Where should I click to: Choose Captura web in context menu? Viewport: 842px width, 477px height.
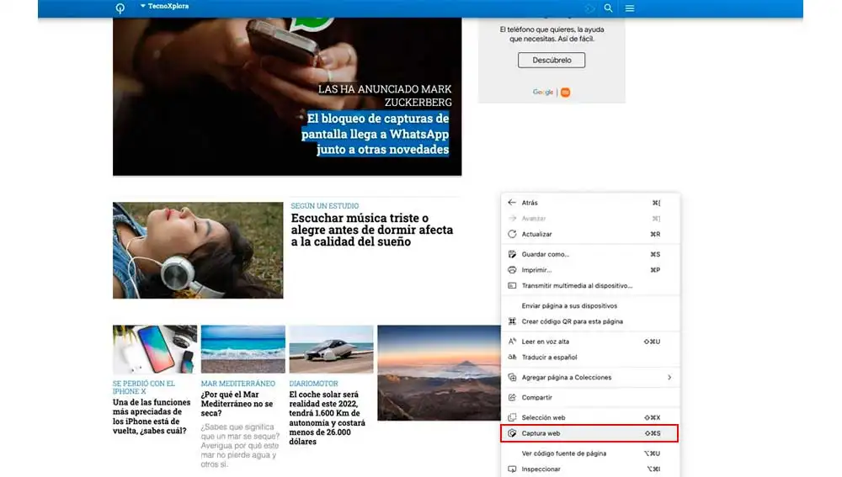pos(589,433)
